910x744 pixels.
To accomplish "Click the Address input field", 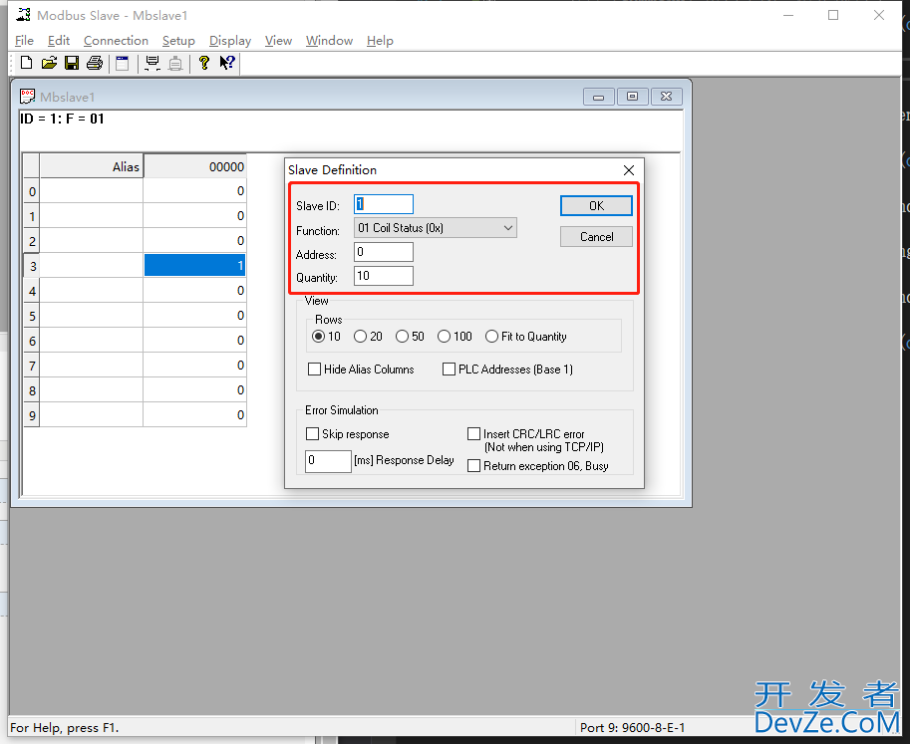I will 384,252.
